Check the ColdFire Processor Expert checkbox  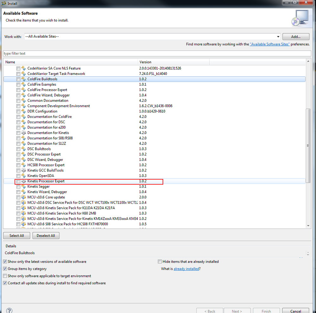click(x=18, y=90)
